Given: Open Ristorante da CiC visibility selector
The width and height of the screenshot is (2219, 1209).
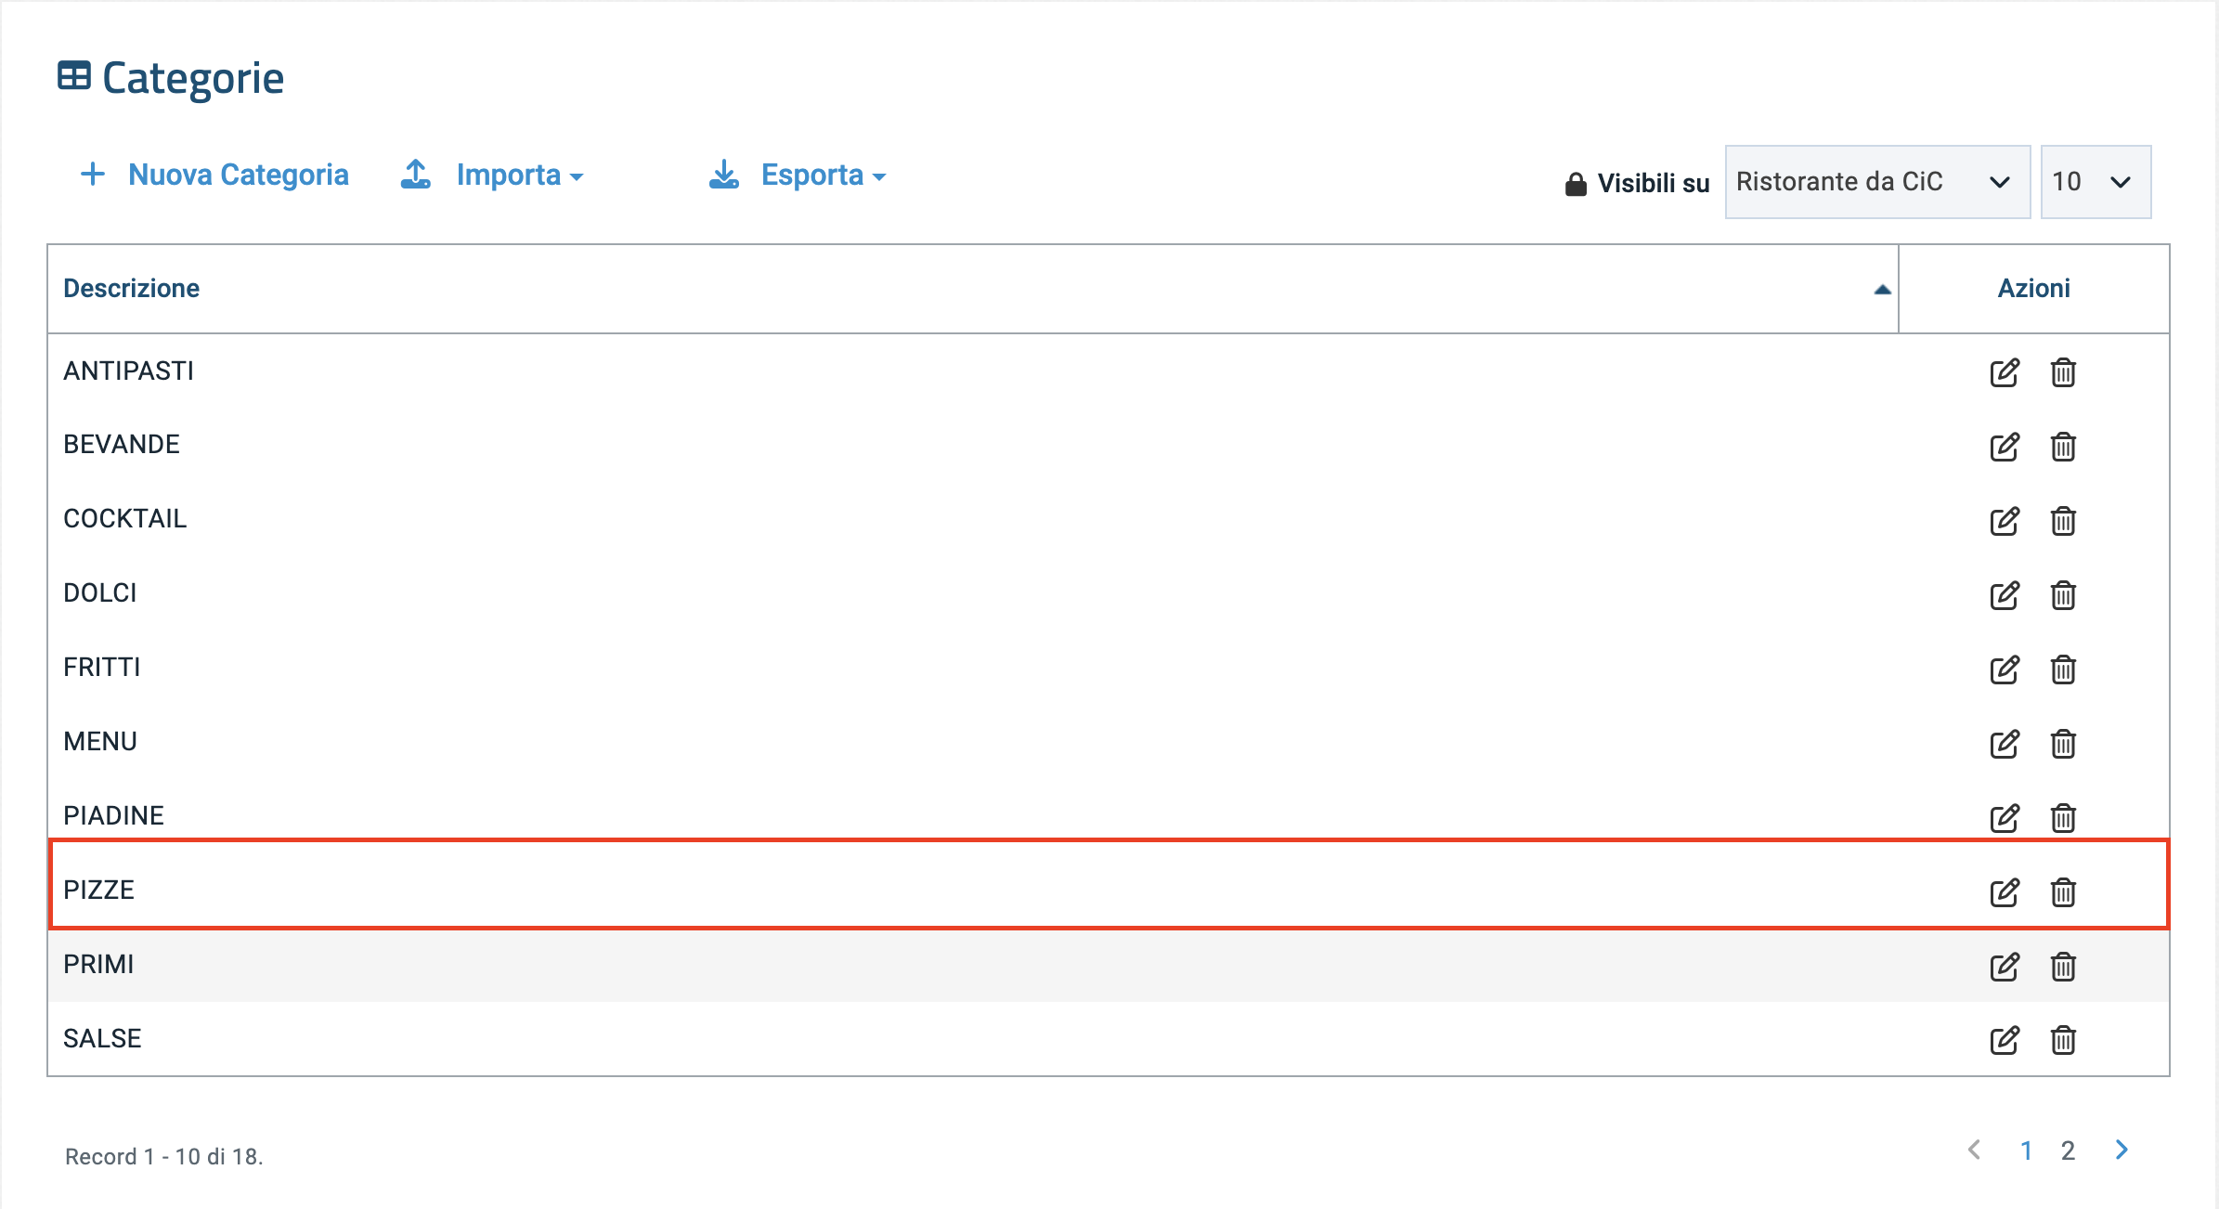Looking at the screenshot, I should pyautogui.click(x=1875, y=182).
